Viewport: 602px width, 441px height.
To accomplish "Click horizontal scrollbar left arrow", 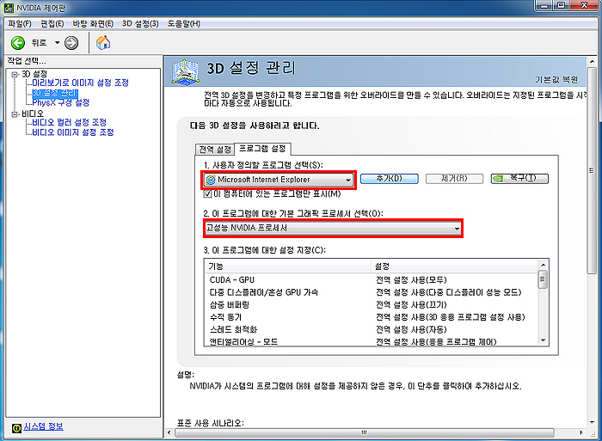I will pos(169,432).
